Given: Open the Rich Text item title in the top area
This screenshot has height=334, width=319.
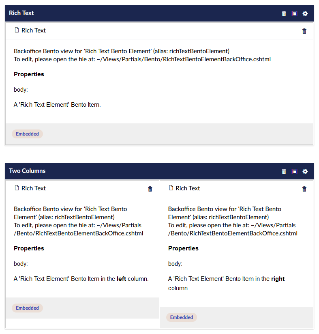Looking at the screenshot, I should pyautogui.click(x=34, y=30).
